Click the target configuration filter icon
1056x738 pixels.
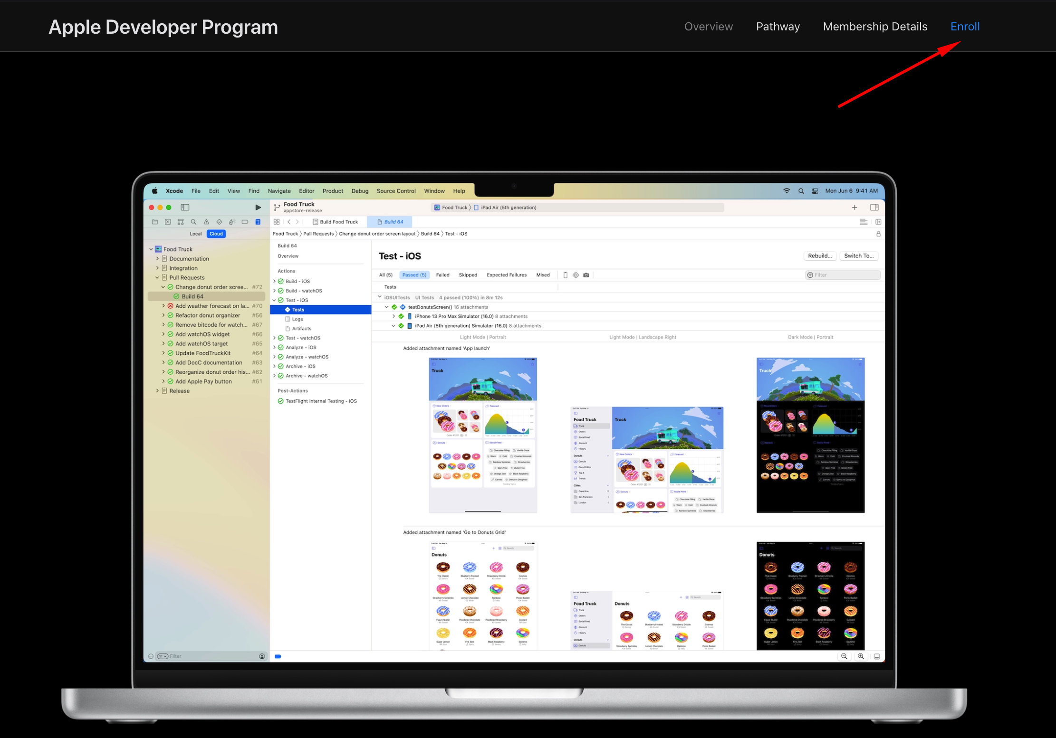click(576, 275)
